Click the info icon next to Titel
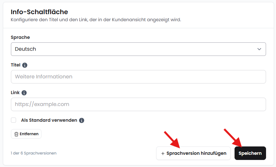This screenshot has height=167, width=276. pyautogui.click(x=25, y=65)
